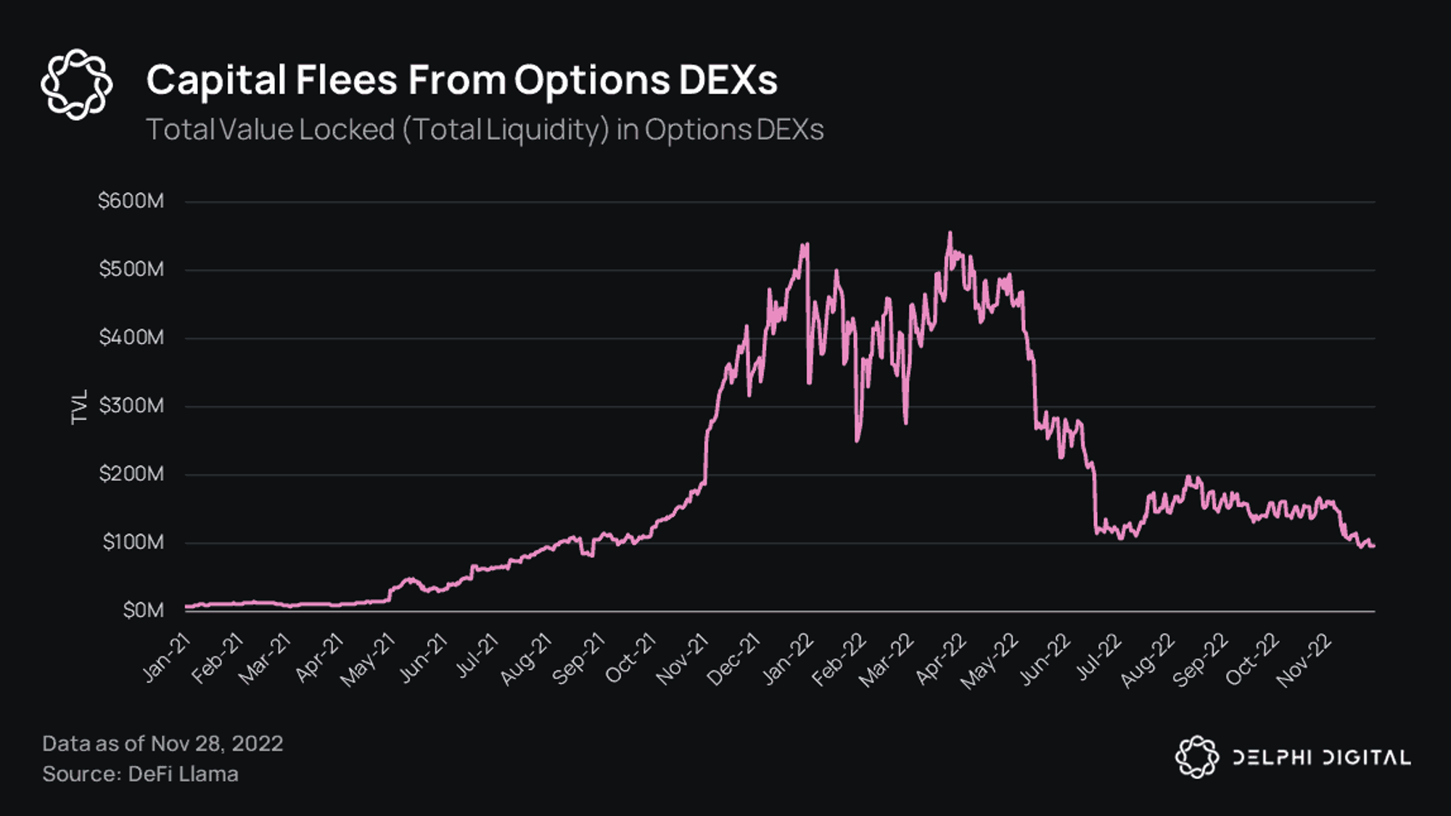The image size is (1451, 816).
Task: Click the Dec-21 x-axis label
Action: [x=733, y=659]
